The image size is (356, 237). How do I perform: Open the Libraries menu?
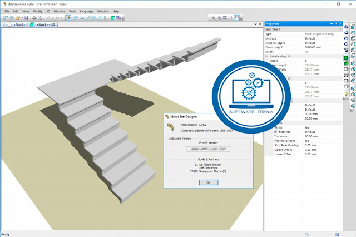pos(60,11)
